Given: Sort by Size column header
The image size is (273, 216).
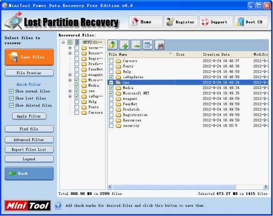Looking at the screenshot, I should [188, 54].
